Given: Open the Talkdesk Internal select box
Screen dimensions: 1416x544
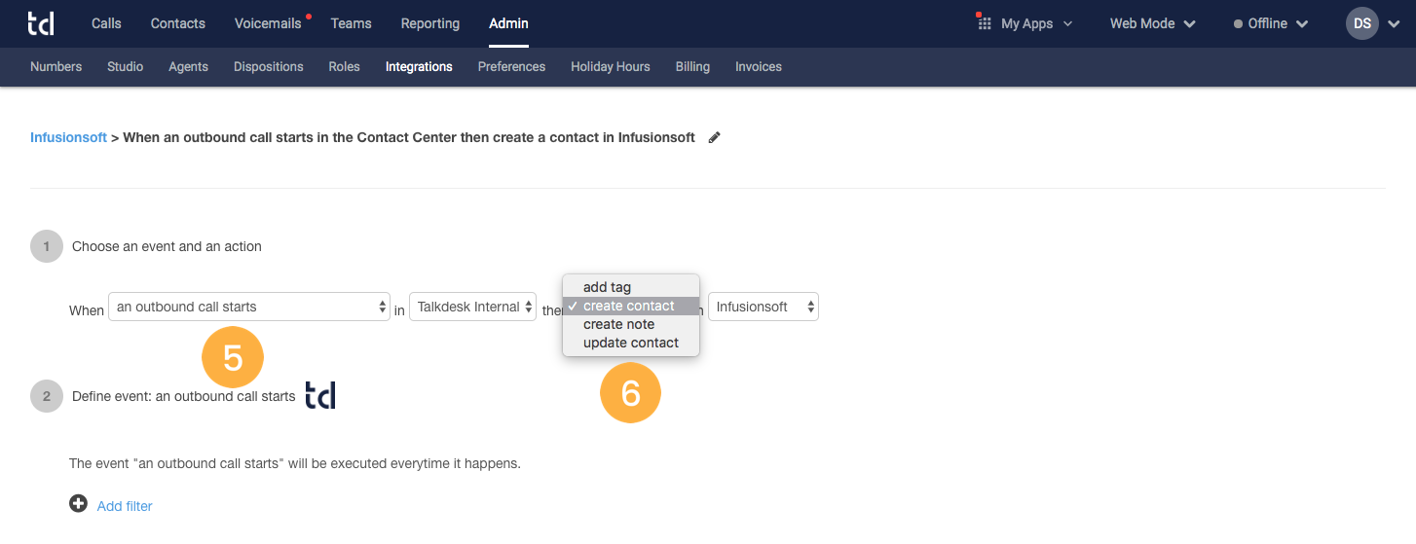Looking at the screenshot, I should tap(472, 308).
